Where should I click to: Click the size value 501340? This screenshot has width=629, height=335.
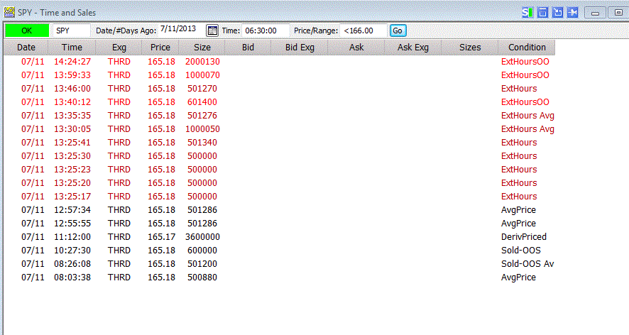tap(202, 143)
